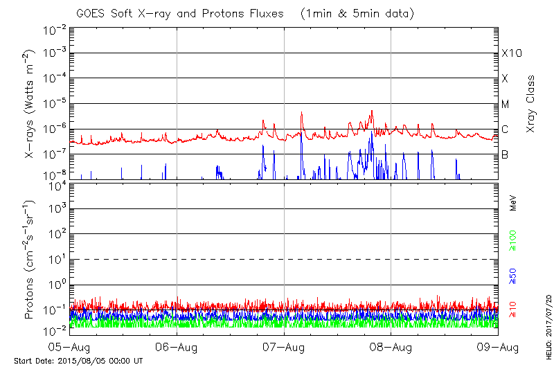
Task: Select the red ≥10 MeV legend label
Action: [x=513, y=310]
